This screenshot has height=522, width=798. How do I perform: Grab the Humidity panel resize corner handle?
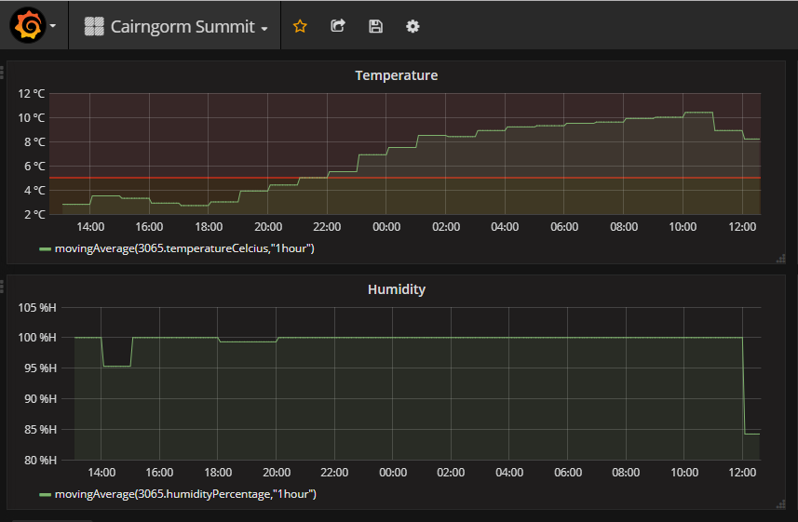[780, 504]
